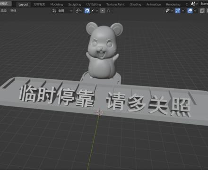Click the pivot point link icon
This screenshot has width=208, height=170.
[x=78, y=11]
